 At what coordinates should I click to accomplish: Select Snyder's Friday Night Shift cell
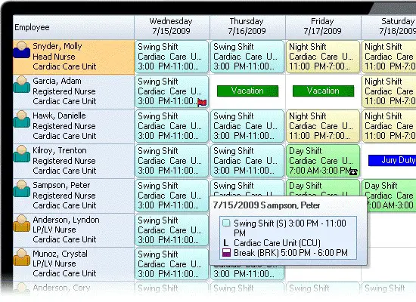click(323, 57)
